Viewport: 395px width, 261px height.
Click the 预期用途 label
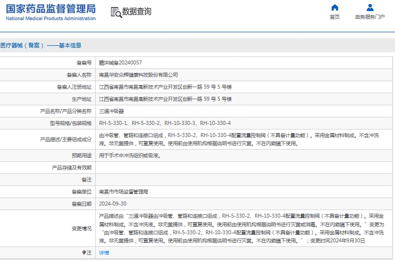(x=82, y=156)
